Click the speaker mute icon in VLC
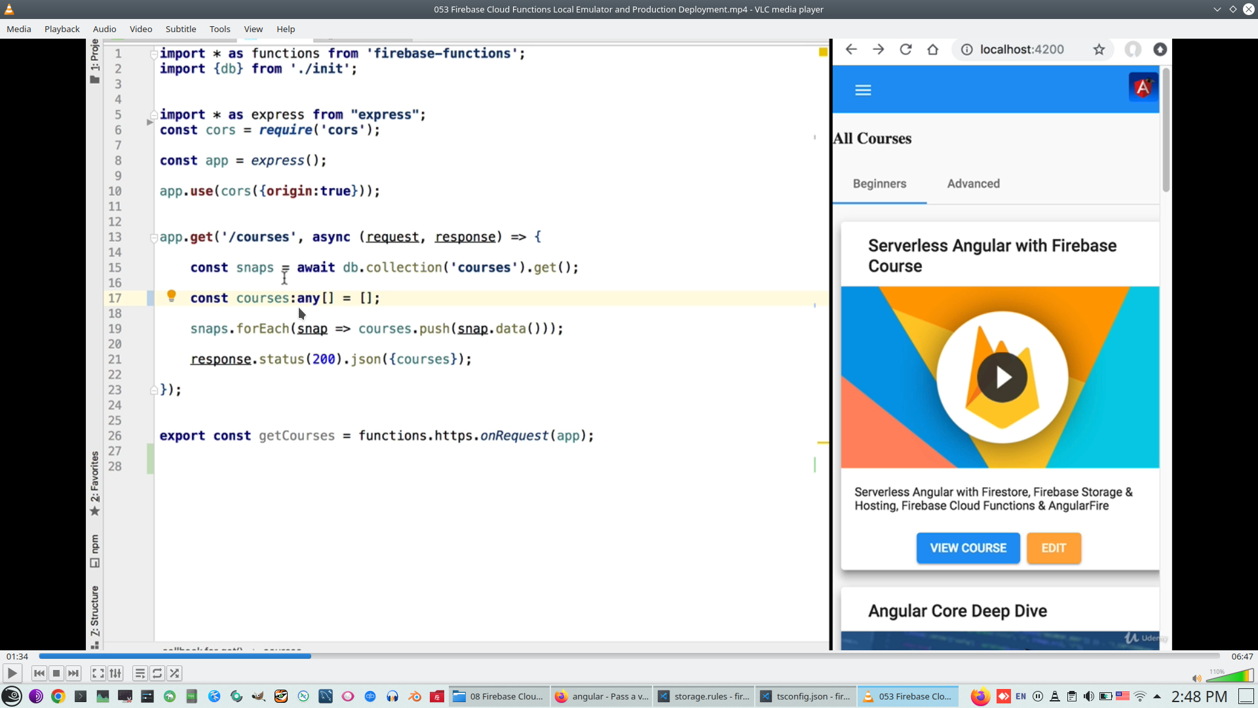Viewport: 1258px width, 708px height. click(1196, 678)
